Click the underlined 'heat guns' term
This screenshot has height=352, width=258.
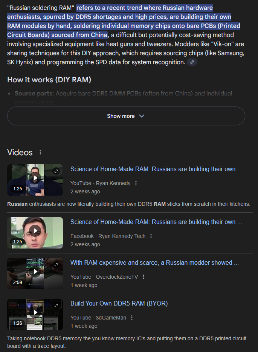click(119, 44)
